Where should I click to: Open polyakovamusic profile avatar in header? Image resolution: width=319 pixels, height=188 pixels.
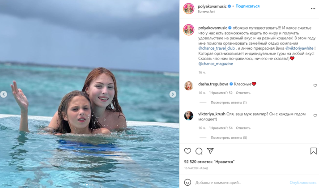[189, 9]
